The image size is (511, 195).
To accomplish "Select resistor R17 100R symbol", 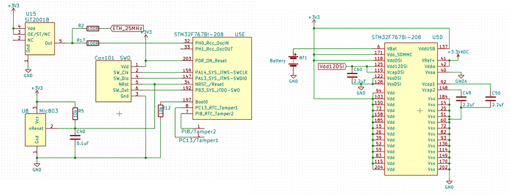I will click(93, 43).
